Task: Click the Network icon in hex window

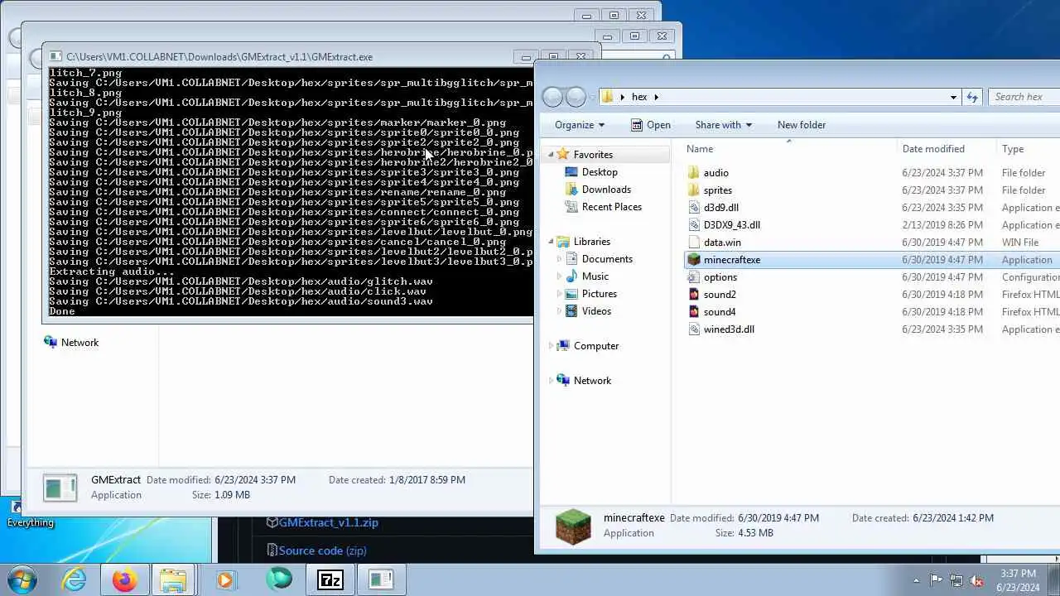Action: [x=563, y=381]
